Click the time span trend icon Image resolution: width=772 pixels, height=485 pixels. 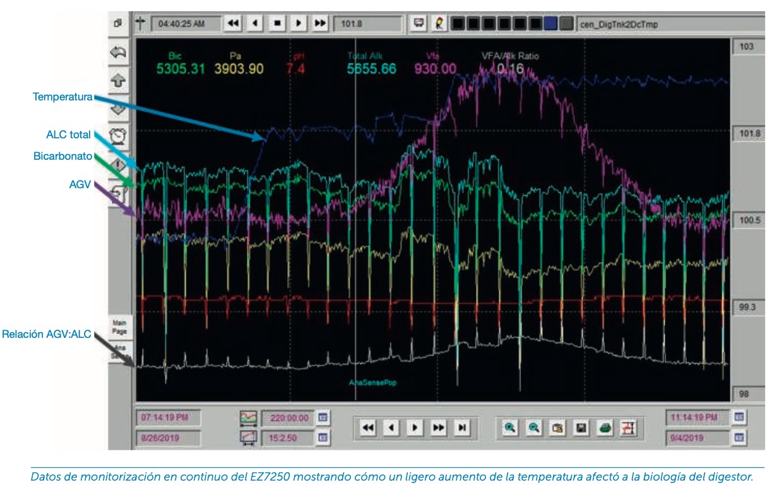pos(249,417)
